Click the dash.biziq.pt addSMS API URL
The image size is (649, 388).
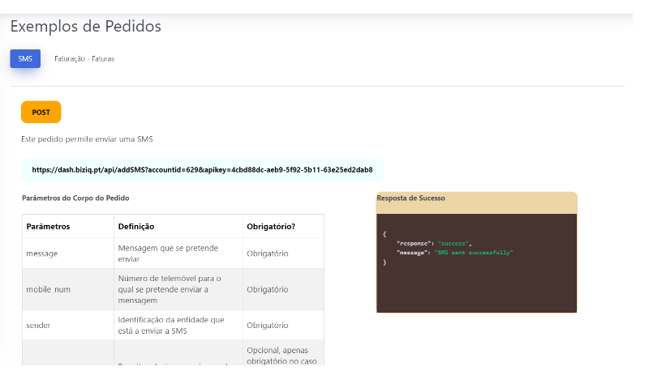tap(202, 170)
